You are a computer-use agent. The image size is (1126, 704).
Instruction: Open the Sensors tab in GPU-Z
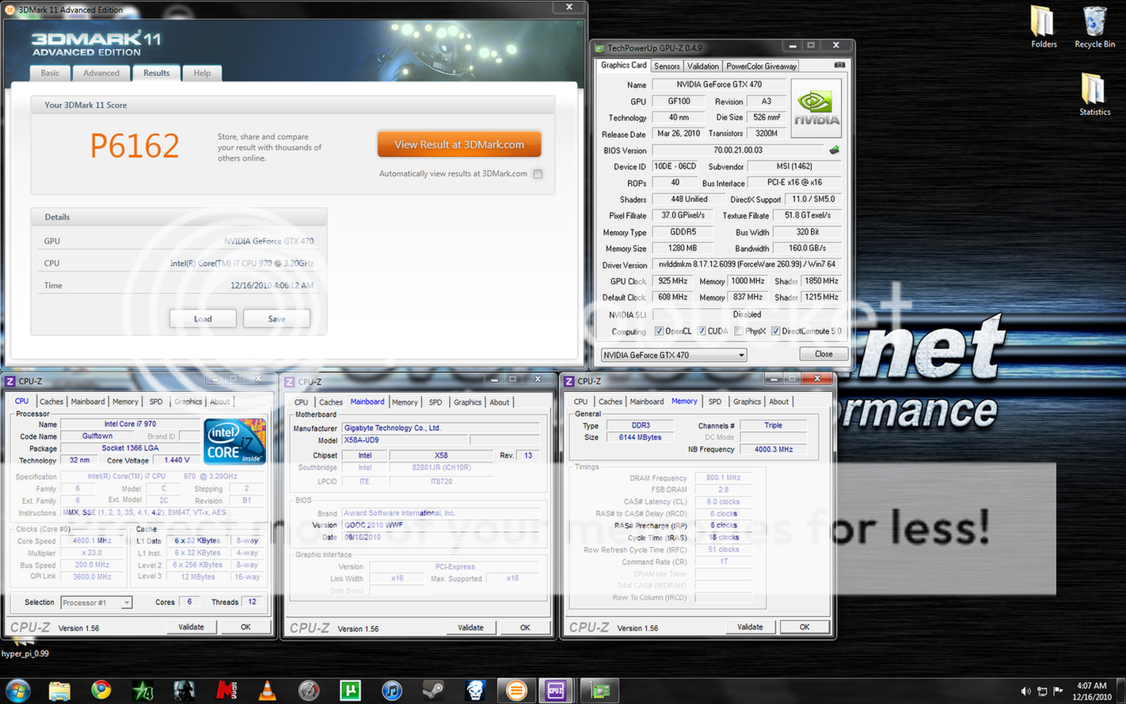click(667, 67)
